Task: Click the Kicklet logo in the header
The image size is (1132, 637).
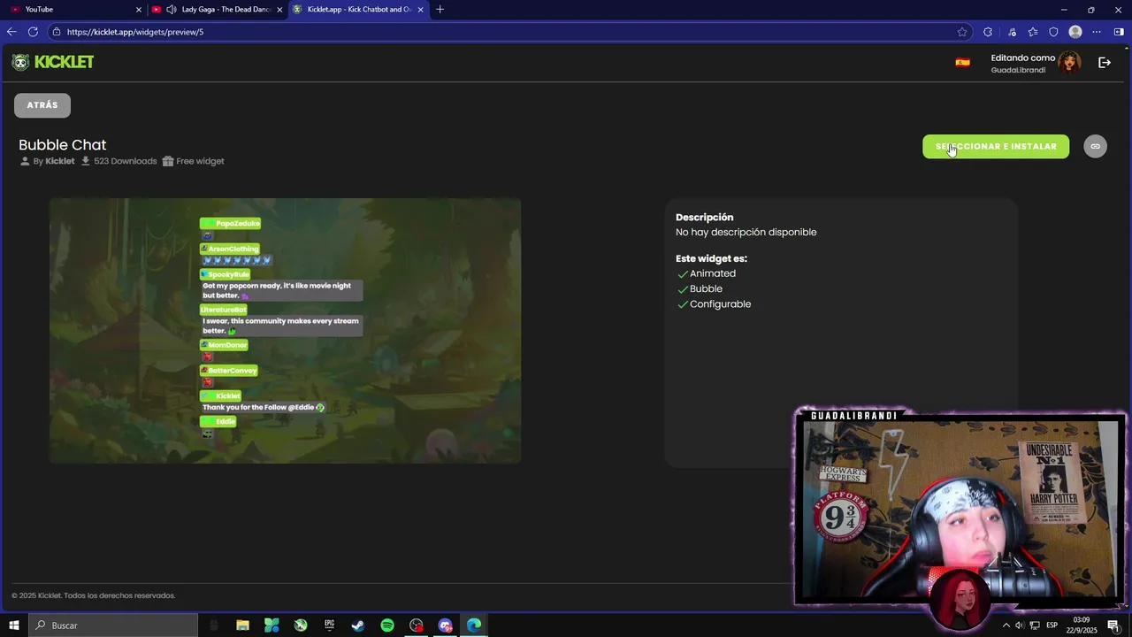Action: (x=52, y=62)
